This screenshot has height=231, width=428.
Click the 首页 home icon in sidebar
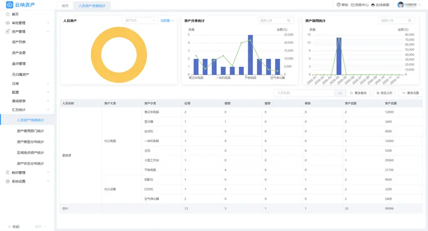pos(8,14)
